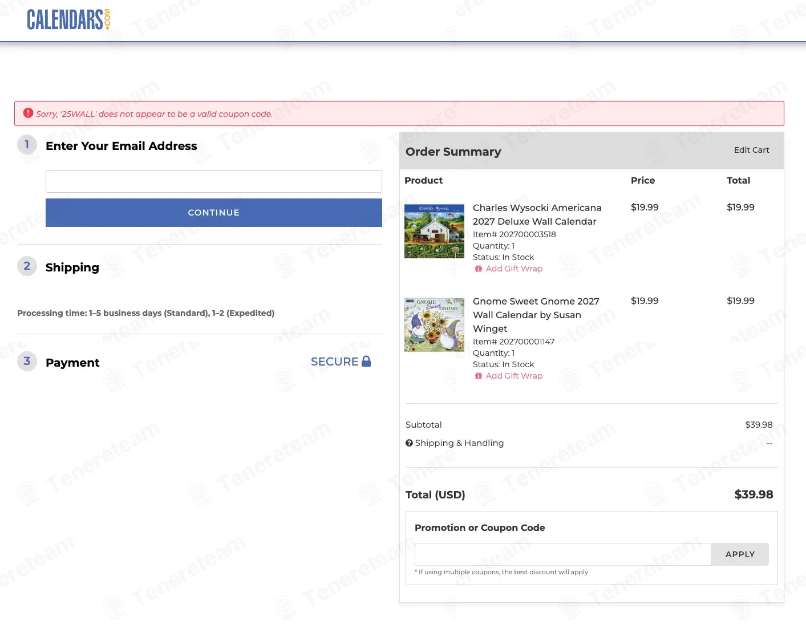
Task: Open Charles Wysocki Americana 2027 product title
Action: (x=537, y=214)
